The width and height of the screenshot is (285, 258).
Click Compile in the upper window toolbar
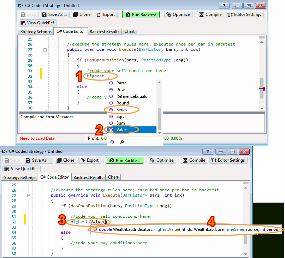click(x=210, y=14)
